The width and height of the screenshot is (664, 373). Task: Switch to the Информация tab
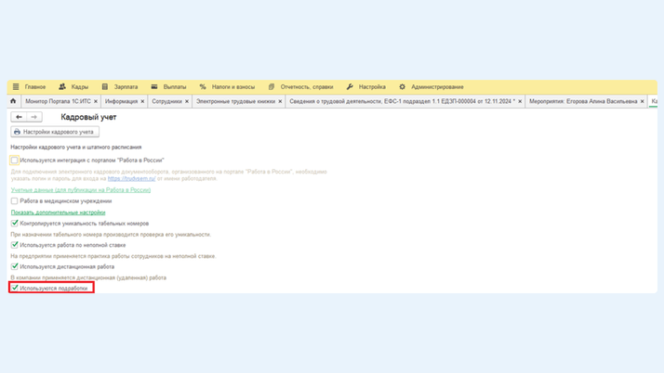121,101
